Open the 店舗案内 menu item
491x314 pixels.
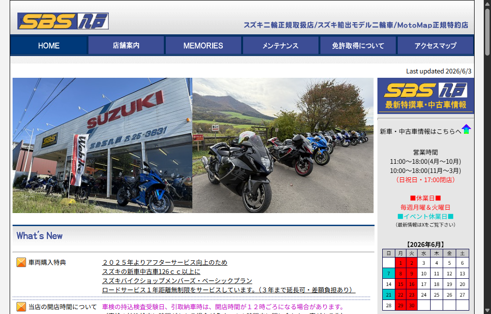tap(126, 46)
